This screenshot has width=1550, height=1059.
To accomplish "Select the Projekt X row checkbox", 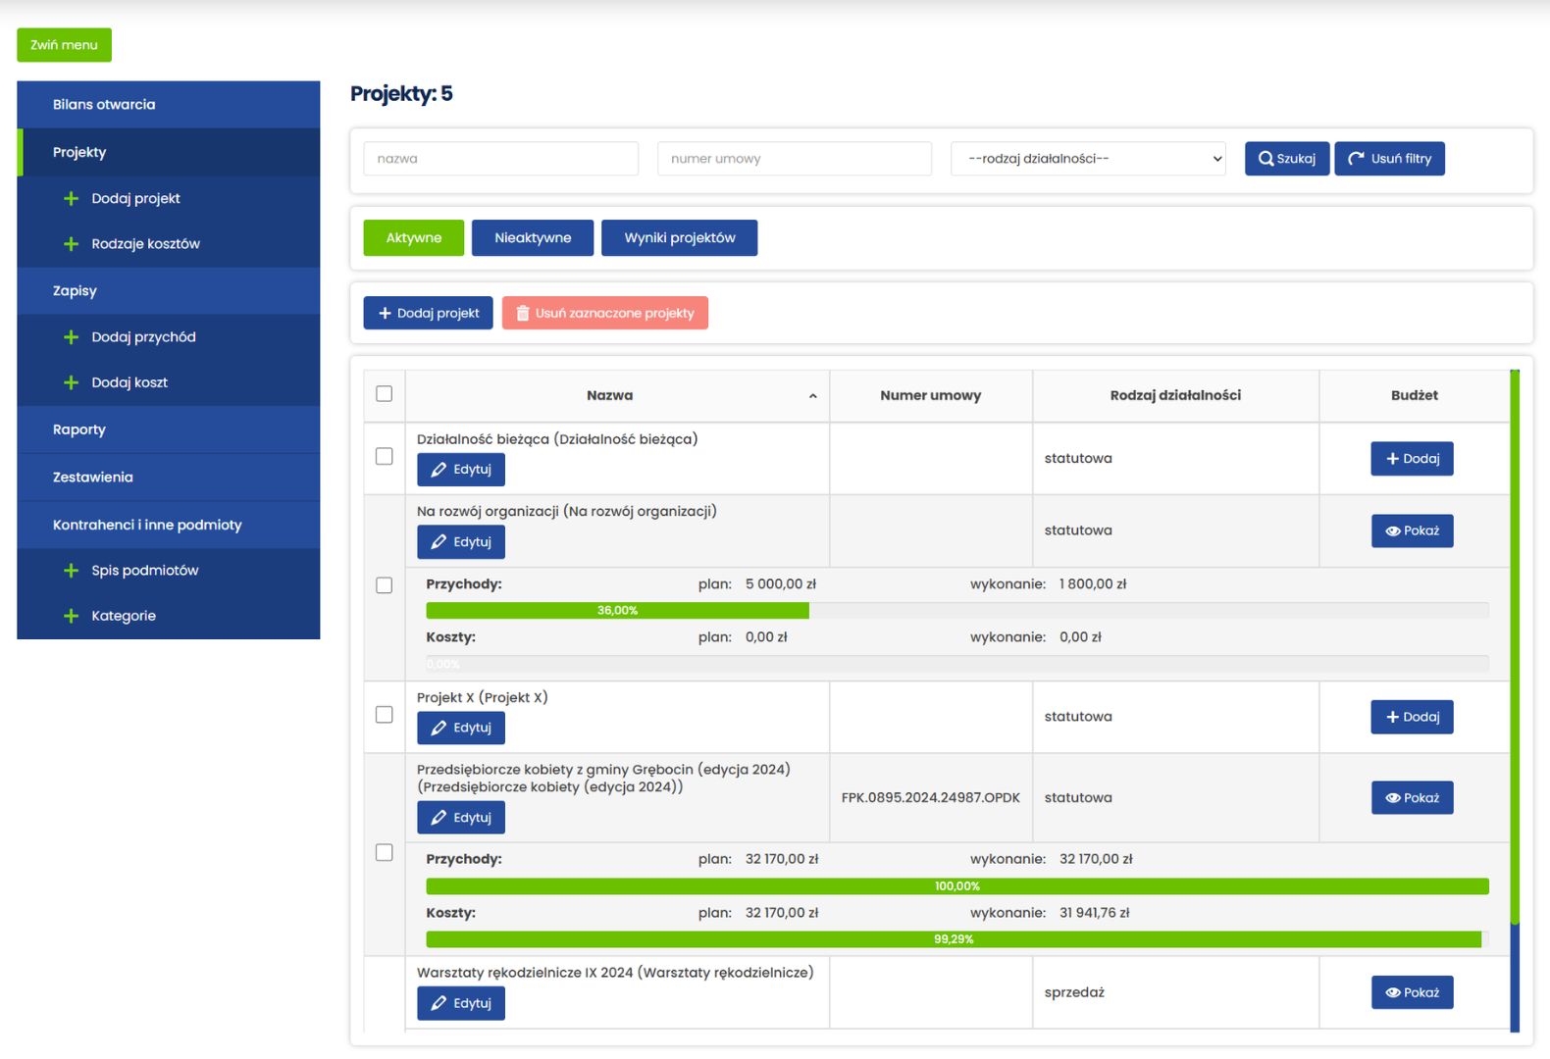I will tap(385, 715).
